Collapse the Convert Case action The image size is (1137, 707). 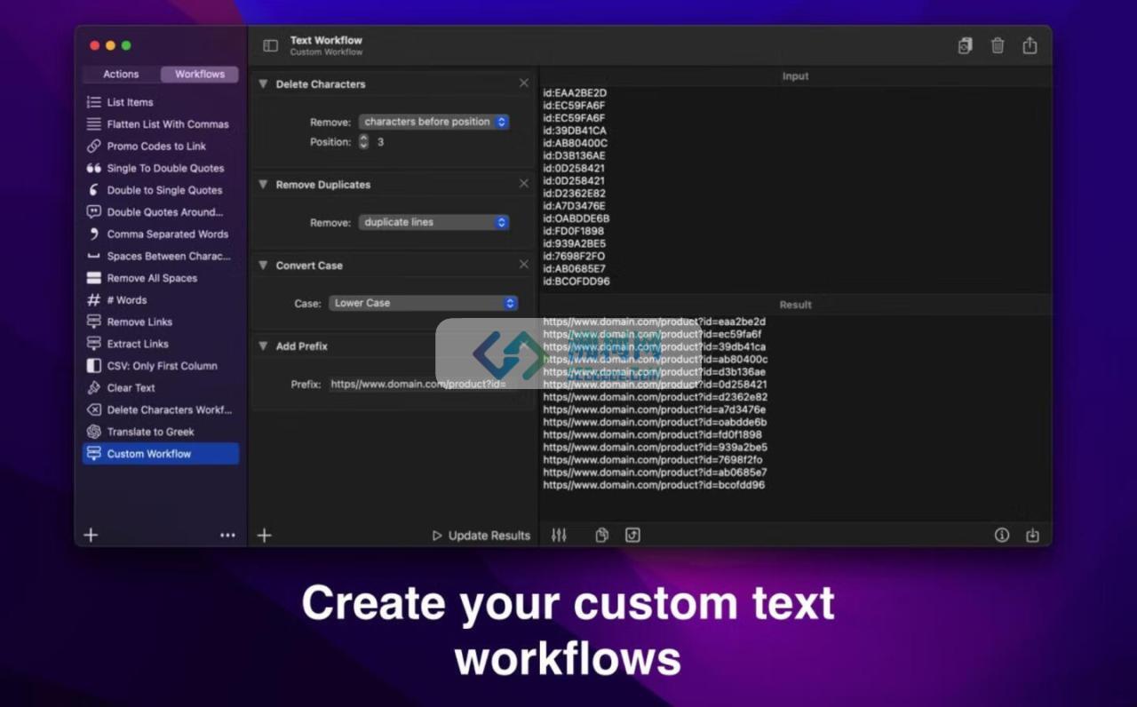tap(263, 265)
